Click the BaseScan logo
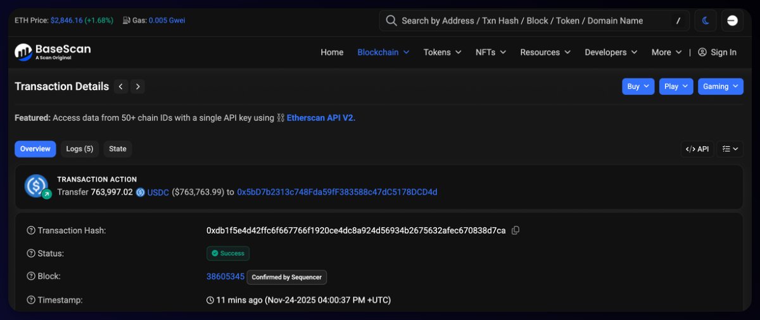Image resolution: width=760 pixels, height=320 pixels. click(53, 52)
